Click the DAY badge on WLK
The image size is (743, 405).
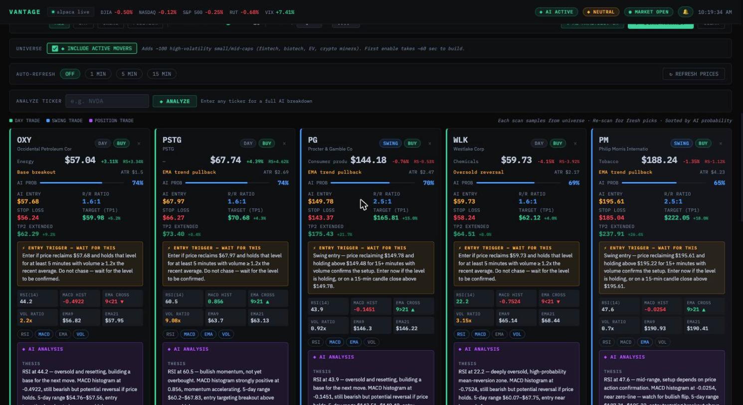coord(539,144)
